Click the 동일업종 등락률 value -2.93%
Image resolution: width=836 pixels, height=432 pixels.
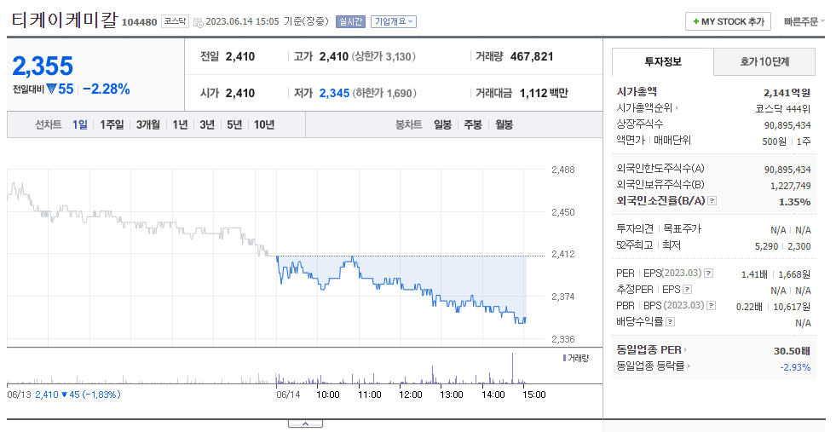tap(795, 367)
